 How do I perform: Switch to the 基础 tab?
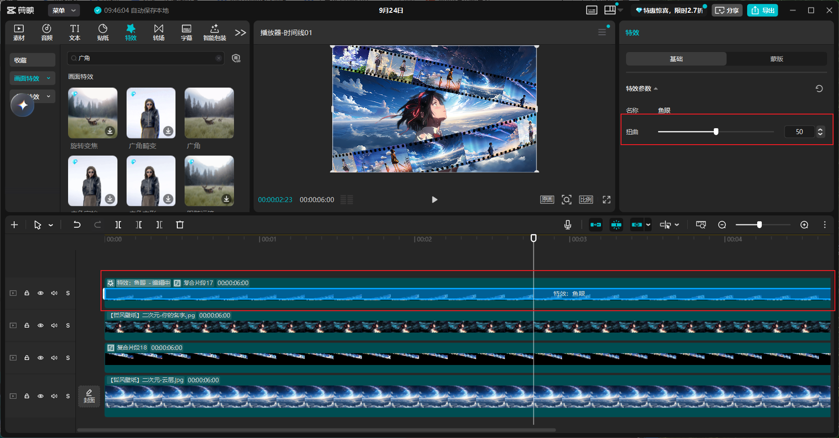[676, 59]
